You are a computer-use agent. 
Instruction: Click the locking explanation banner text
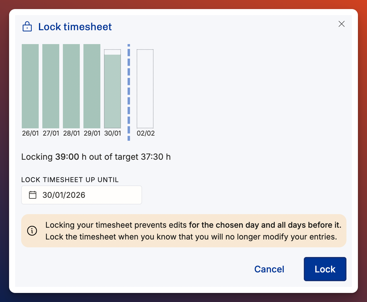pos(193,231)
